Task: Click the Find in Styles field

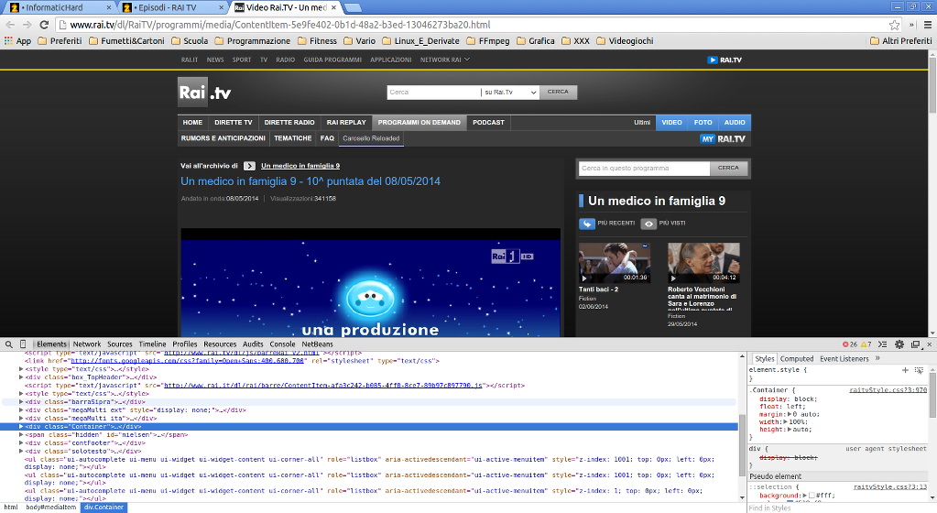Action: pos(838,508)
